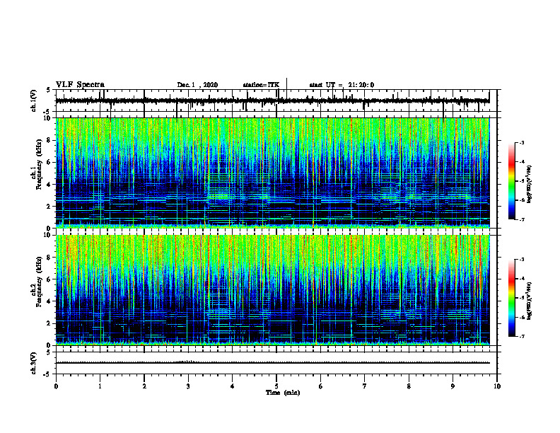Click the "ch.1(V)" waveform axis label
The width and height of the screenshot is (560, 433).
coord(34,100)
